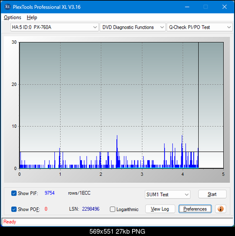This screenshot has height=236, width=235.
Task: Expand the Q-Check PI/PO Test dropdown
Action: coord(200,27)
